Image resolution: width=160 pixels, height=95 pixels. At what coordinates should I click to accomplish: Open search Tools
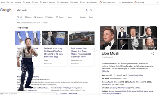coord(91,17)
